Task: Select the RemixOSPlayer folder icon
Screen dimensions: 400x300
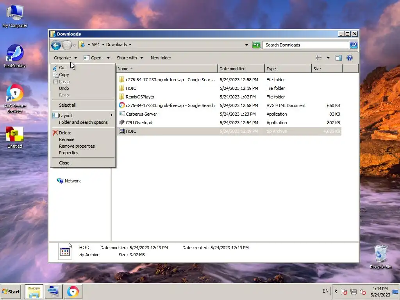Action: [122, 97]
